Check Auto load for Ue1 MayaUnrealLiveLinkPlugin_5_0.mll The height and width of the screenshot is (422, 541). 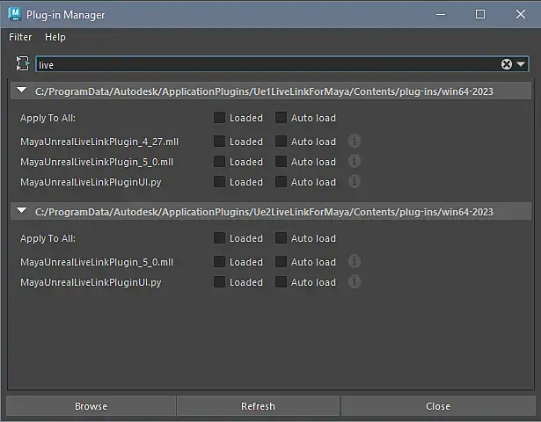281,162
